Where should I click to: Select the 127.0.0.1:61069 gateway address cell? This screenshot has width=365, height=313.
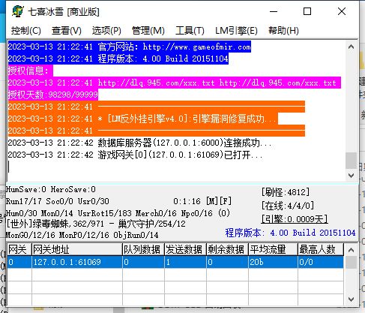pos(77,262)
